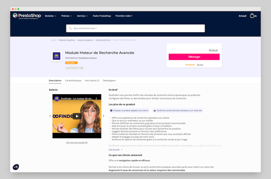Switch to the Développeur tab
The image size is (271, 179).
(x=109, y=81)
